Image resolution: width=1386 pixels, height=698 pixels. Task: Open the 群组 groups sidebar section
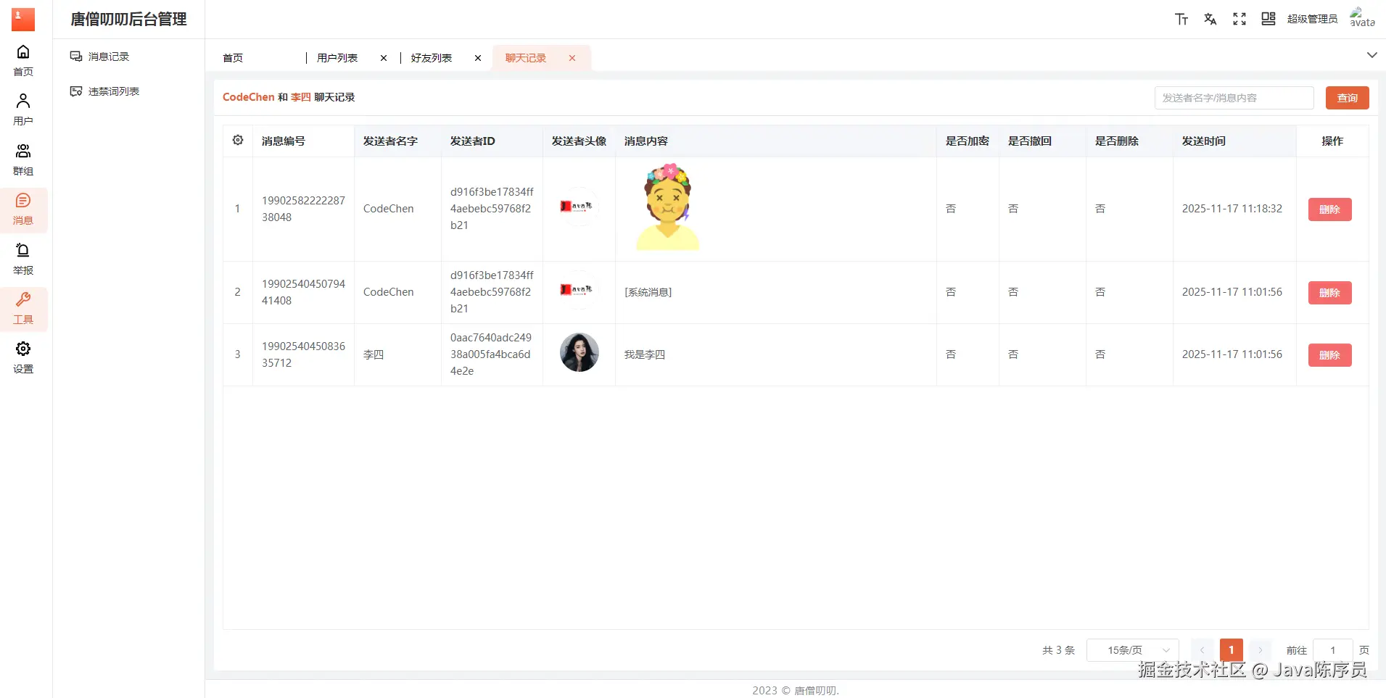(23, 159)
